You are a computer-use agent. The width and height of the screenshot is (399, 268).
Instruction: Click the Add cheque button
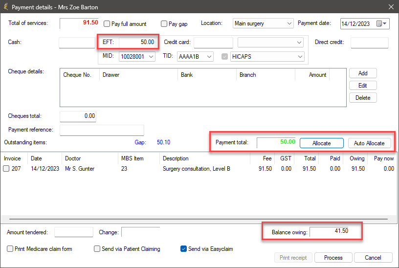tap(363, 73)
